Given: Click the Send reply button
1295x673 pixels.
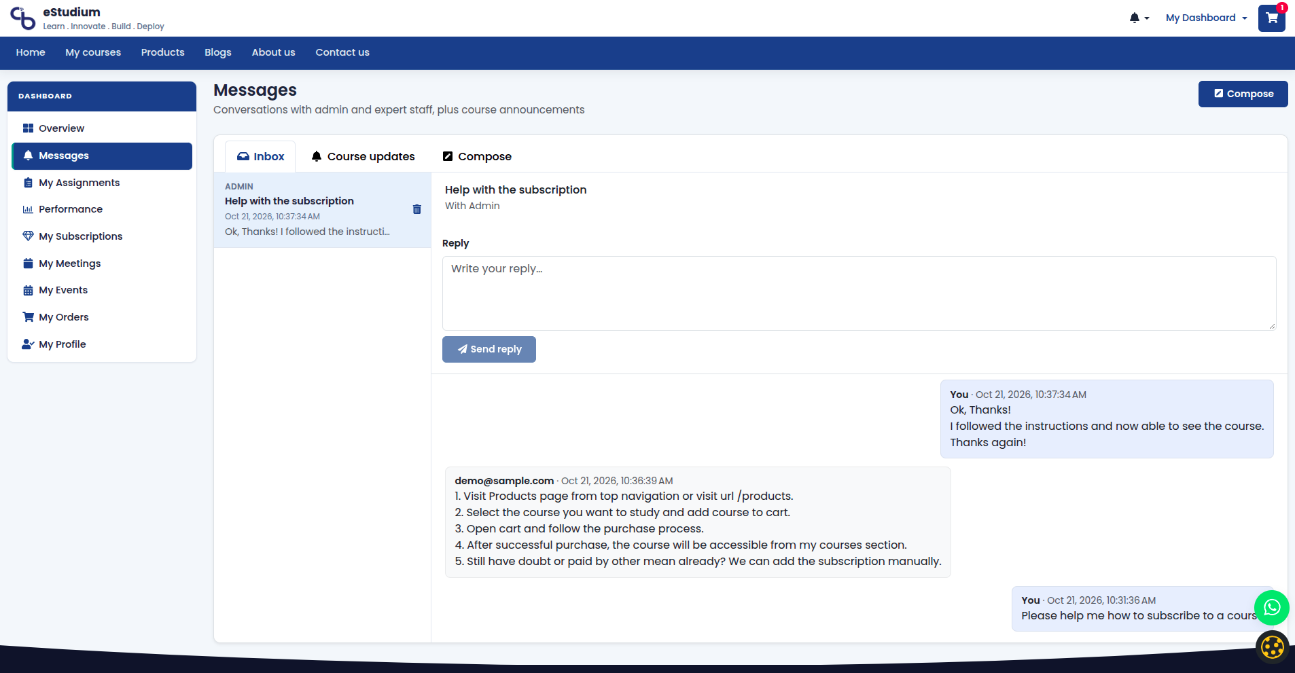Looking at the screenshot, I should pos(489,349).
